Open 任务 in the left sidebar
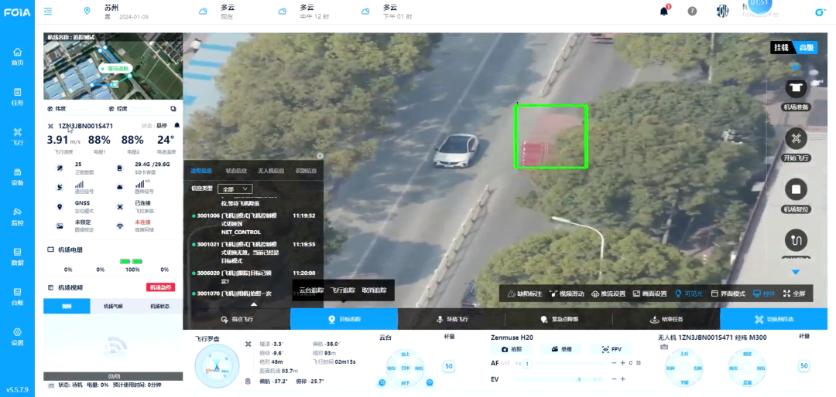This screenshot has height=397, width=836. click(x=17, y=96)
